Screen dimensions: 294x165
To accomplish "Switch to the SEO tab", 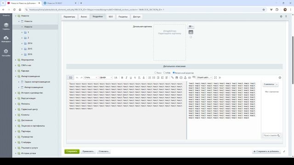I will [x=111, y=16].
